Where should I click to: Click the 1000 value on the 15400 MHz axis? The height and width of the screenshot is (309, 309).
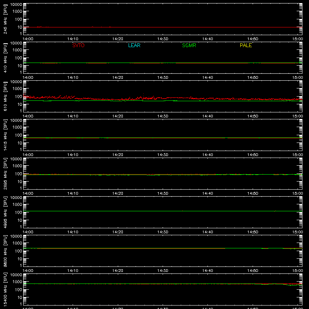(17, 282)
